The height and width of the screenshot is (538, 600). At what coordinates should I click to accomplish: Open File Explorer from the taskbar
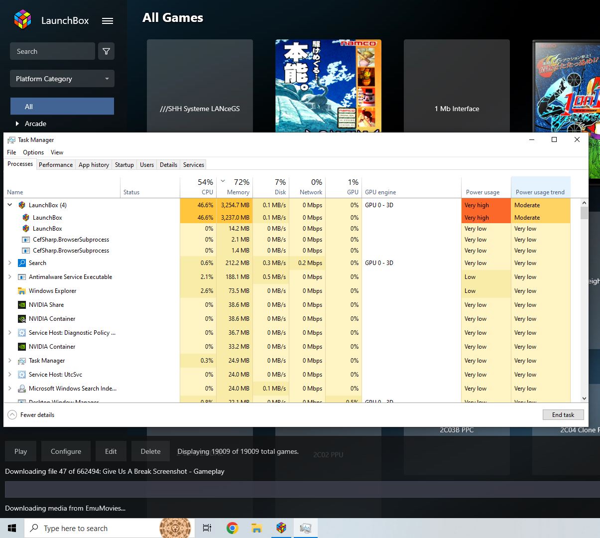(x=256, y=528)
